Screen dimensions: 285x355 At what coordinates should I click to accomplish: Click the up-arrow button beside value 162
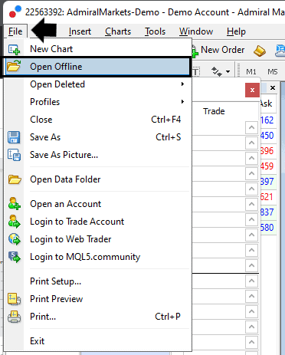251,127
